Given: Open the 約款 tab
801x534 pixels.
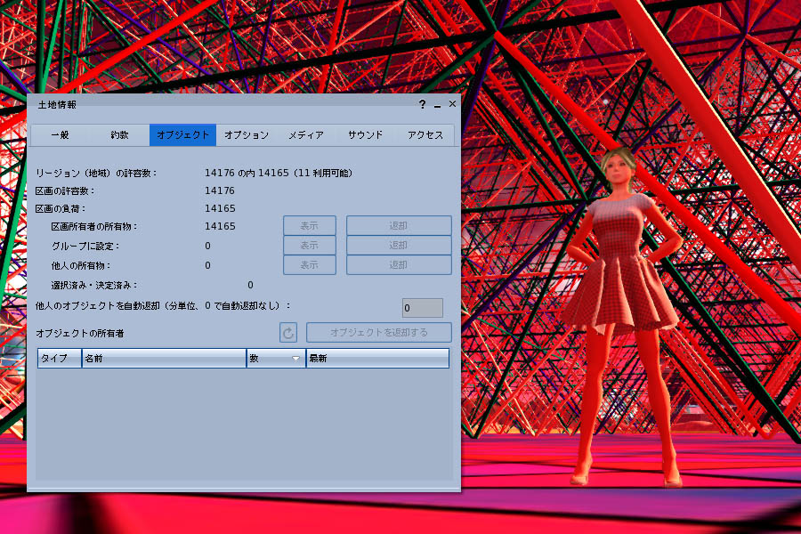Looking at the screenshot, I should [119, 135].
